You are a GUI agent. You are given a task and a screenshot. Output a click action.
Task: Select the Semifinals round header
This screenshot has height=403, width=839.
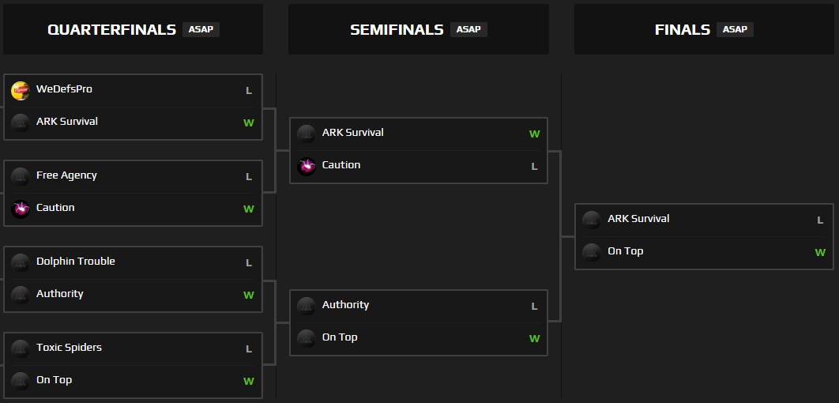pyautogui.click(x=397, y=30)
